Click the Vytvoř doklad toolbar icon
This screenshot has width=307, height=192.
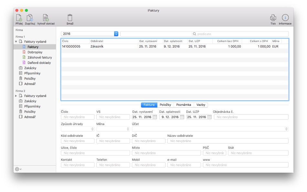pyautogui.click(x=46, y=18)
